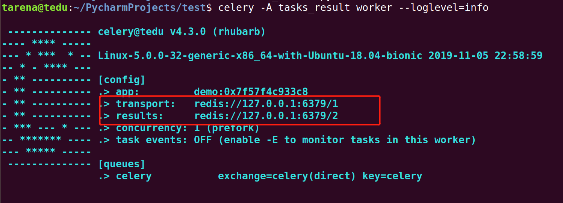
Task: Click the celery queue name entry
Action: pos(134,176)
